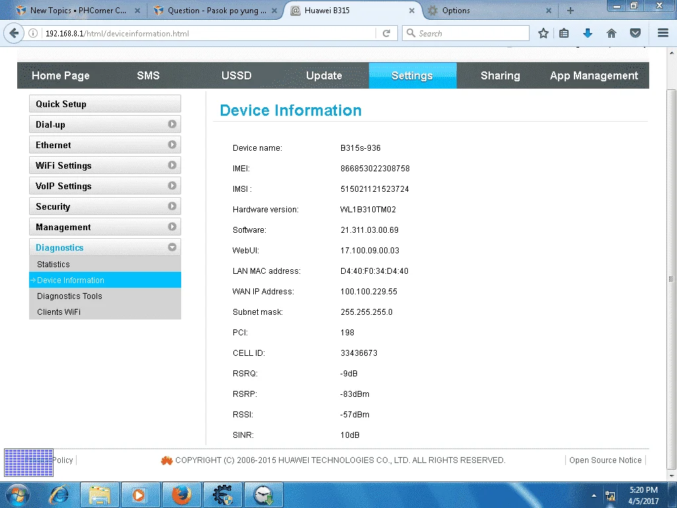Expand the Ethernet menu arrow
This screenshot has width=677, height=508.
click(172, 144)
